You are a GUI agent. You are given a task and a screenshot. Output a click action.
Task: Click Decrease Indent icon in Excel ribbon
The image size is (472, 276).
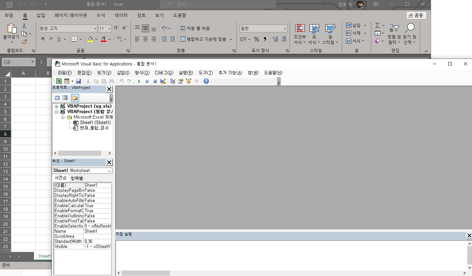(164, 39)
